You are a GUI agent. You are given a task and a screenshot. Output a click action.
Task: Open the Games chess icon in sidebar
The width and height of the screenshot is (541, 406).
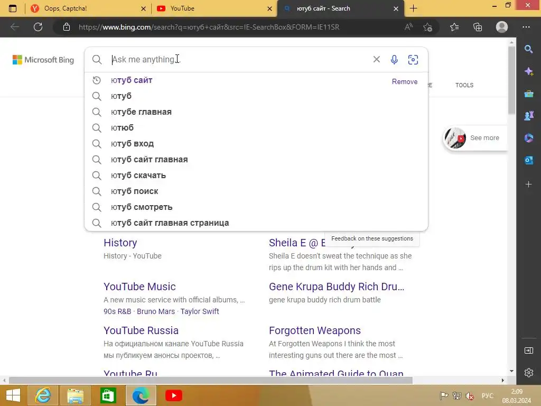[528, 116]
